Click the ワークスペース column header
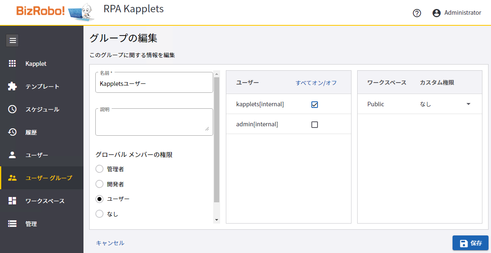491x253 pixels. pos(387,83)
